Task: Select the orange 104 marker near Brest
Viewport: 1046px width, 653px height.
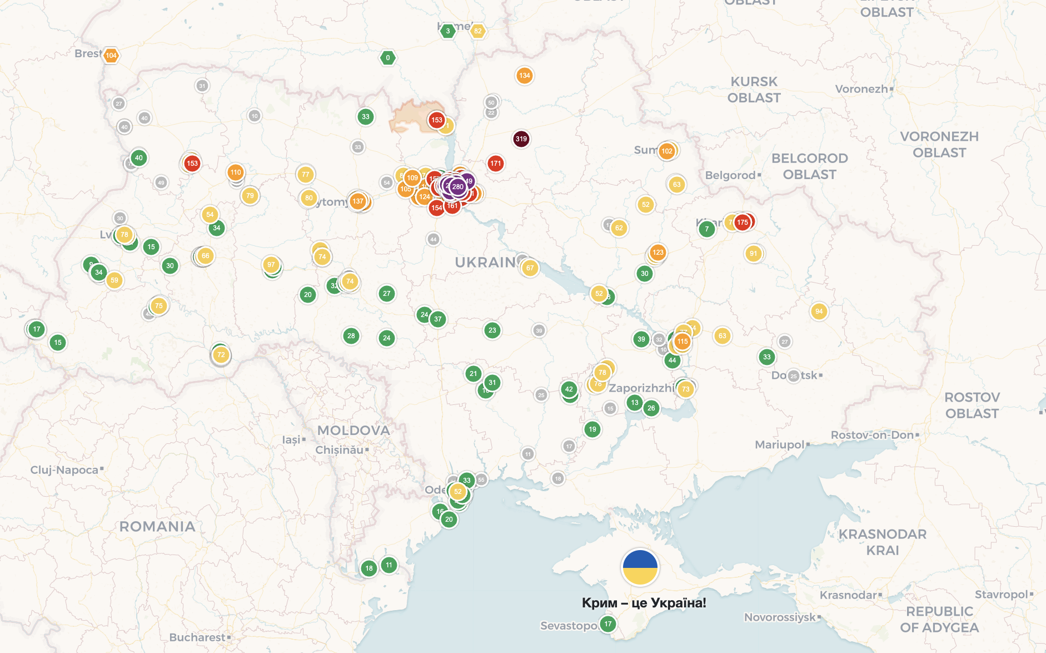Action: point(111,56)
